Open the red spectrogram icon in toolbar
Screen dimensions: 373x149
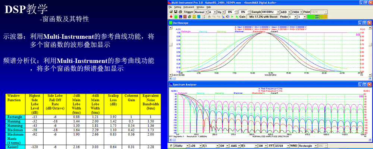tap(185, 17)
